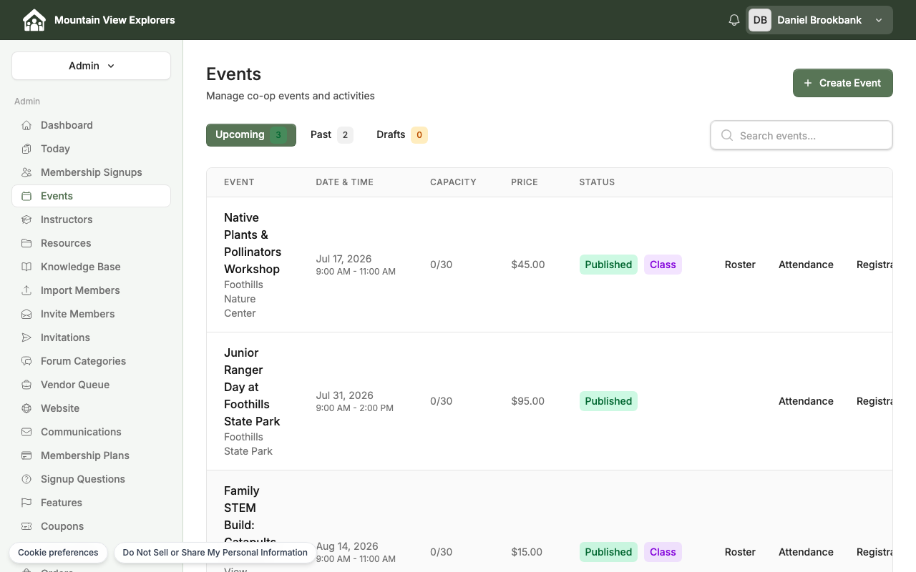Image resolution: width=916 pixels, height=572 pixels.
Task: Click the Class tag on Family STEM row
Action: [663, 552]
